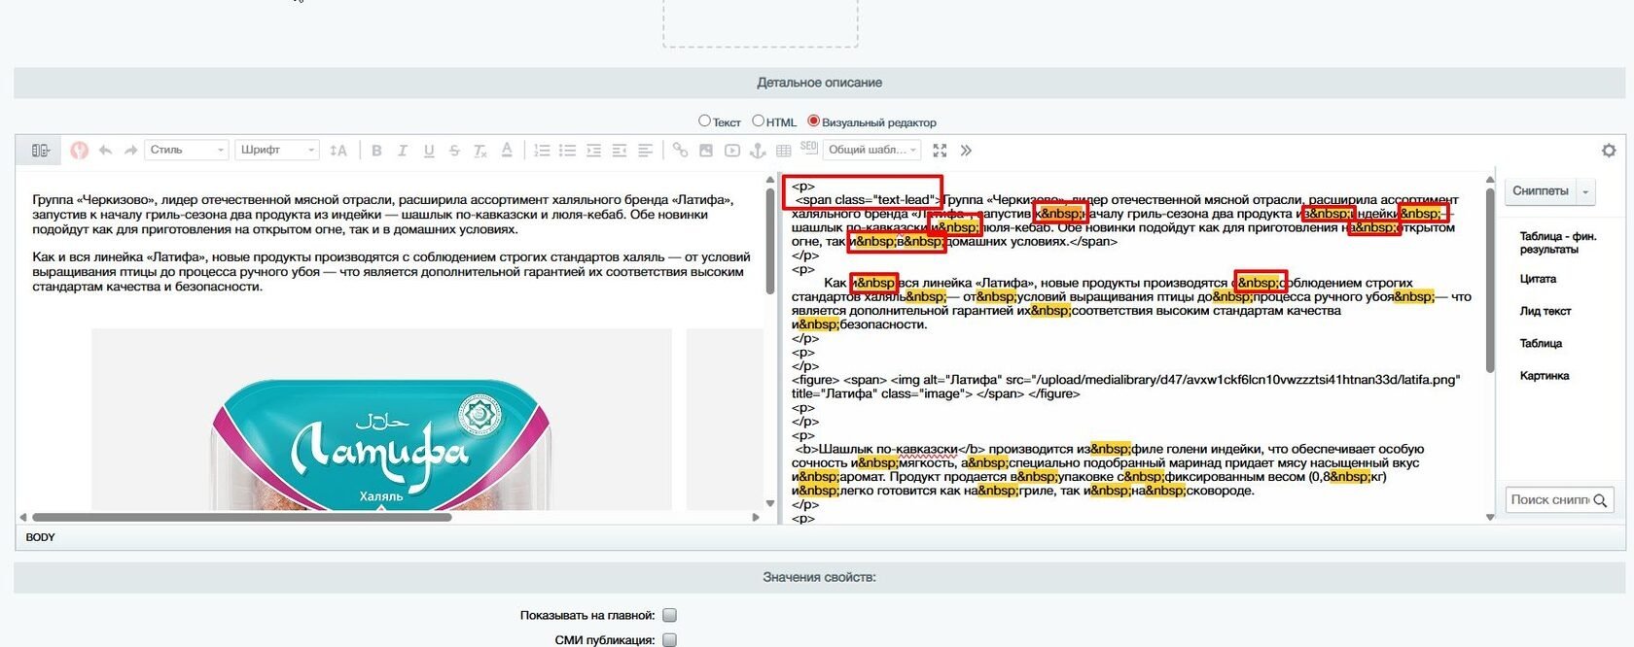Screen dimensions: 1634x647
Task: Redo the last undone edit
Action: click(130, 151)
